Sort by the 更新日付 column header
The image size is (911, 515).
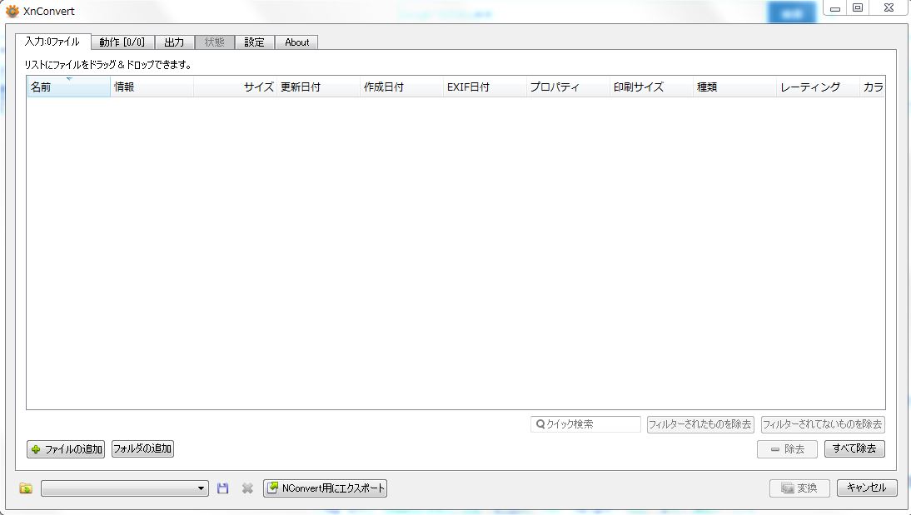pos(318,87)
